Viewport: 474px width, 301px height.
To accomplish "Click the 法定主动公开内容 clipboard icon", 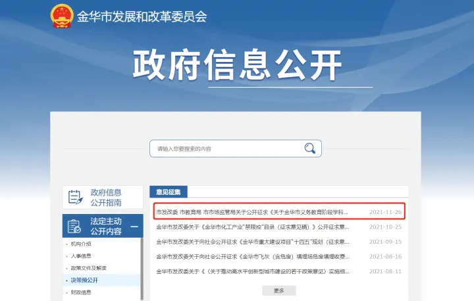I will [x=74, y=226].
